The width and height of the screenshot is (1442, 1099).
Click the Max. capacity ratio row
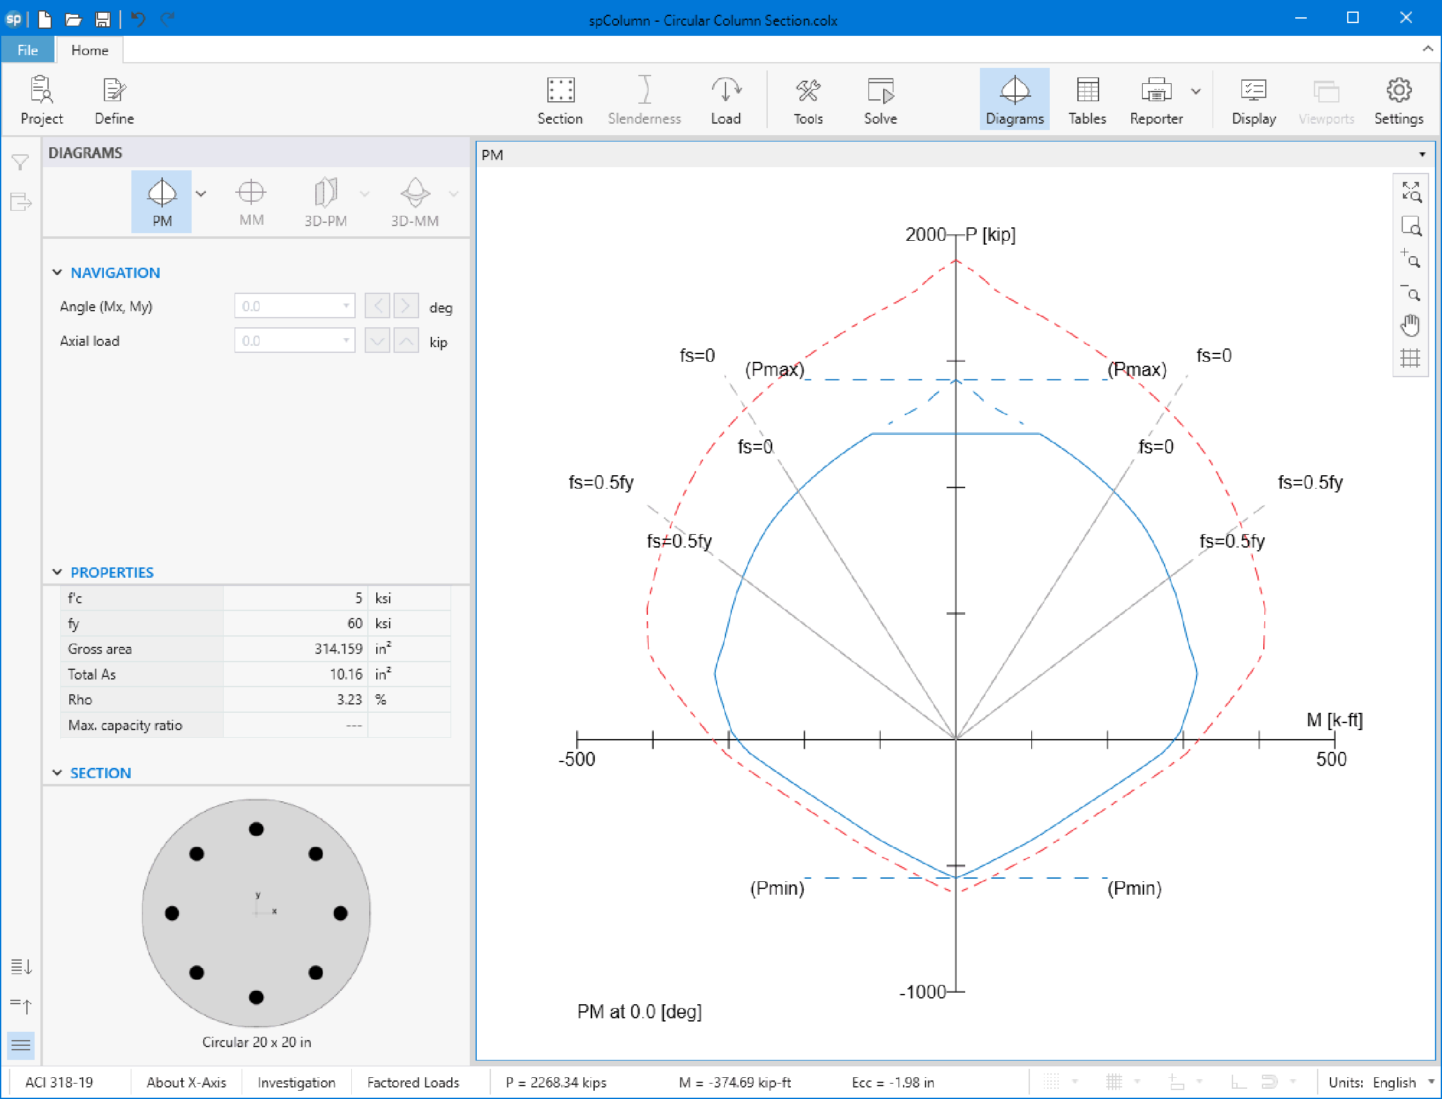coord(255,725)
